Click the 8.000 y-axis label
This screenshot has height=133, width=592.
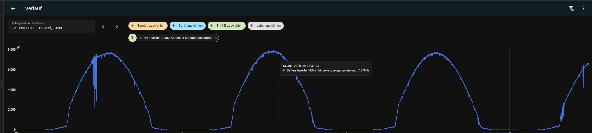(12, 50)
